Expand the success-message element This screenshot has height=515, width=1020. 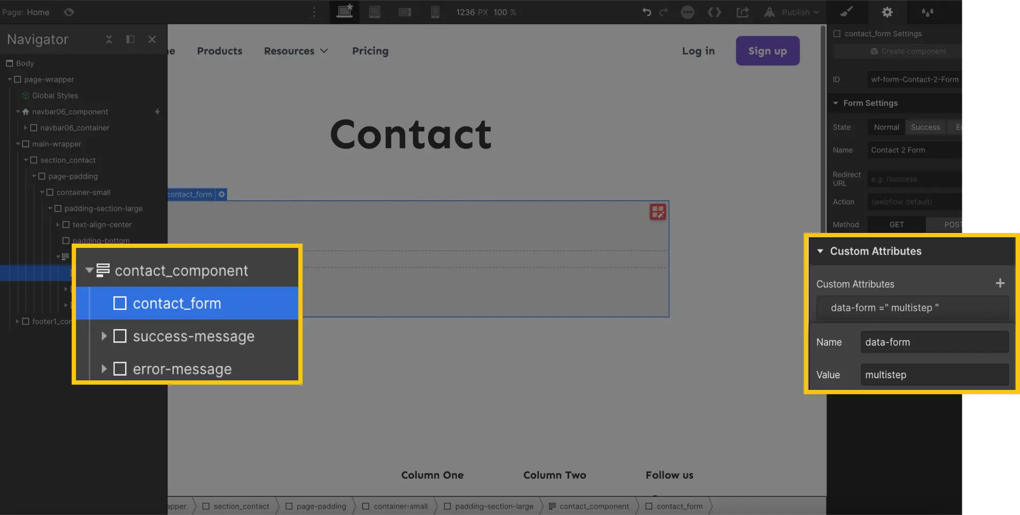pyautogui.click(x=104, y=336)
